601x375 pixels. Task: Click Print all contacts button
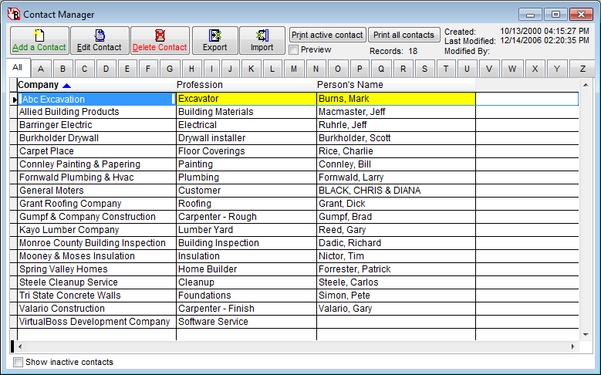(403, 35)
